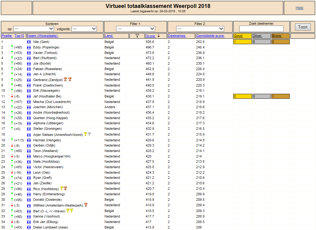Expand the Filter 2 dropdown

(200, 29)
